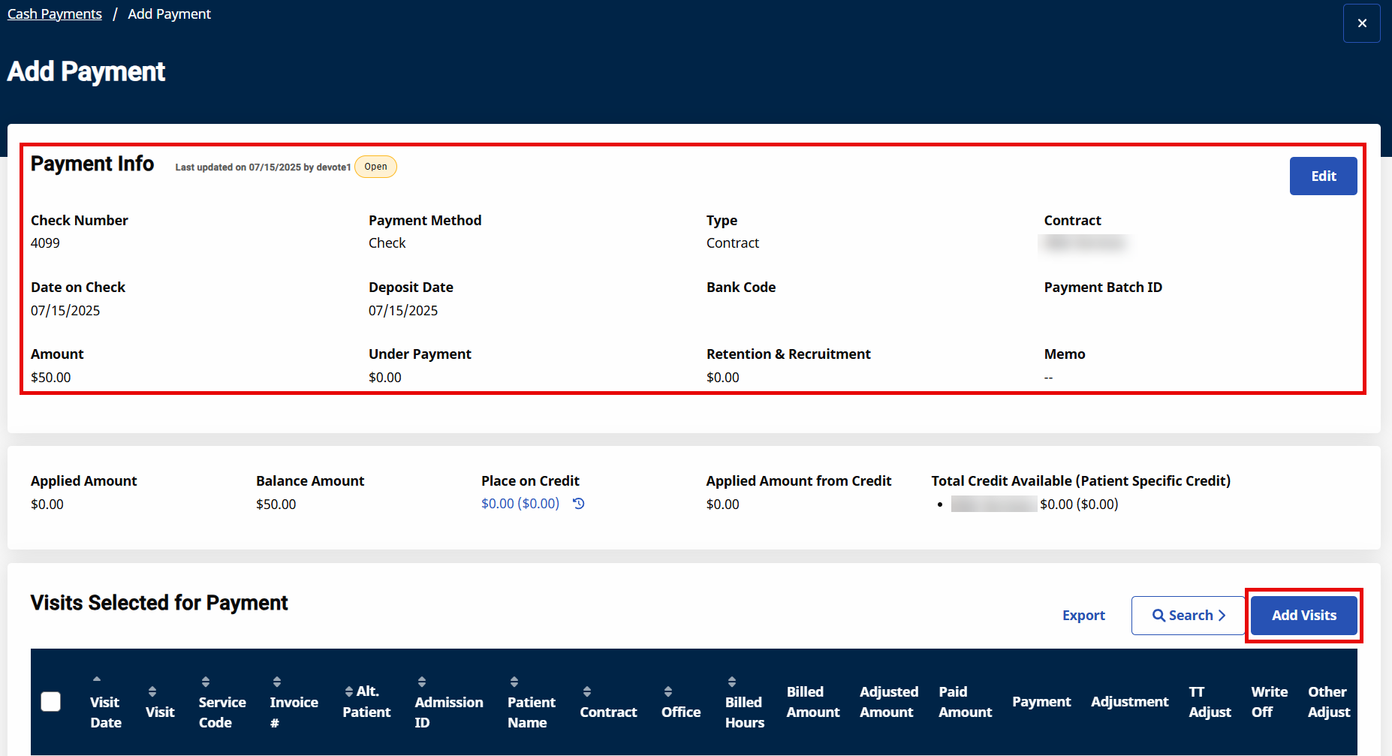Image resolution: width=1392 pixels, height=756 pixels.
Task: Click the Place on Credit history icon
Action: (x=578, y=504)
